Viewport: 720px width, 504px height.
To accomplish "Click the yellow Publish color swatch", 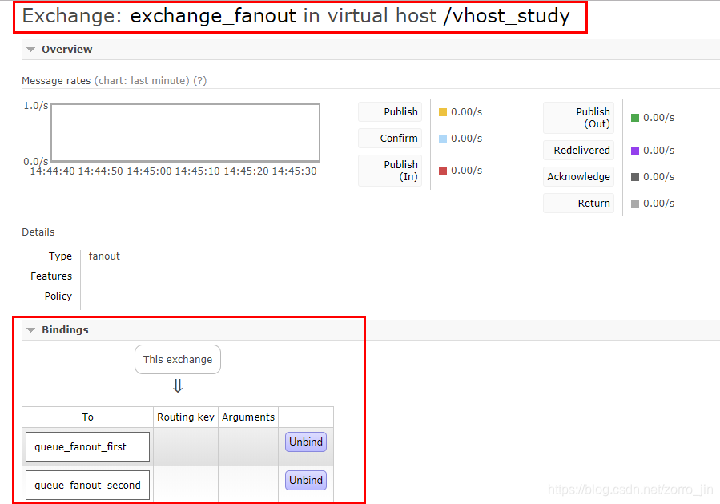I will click(443, 112).
